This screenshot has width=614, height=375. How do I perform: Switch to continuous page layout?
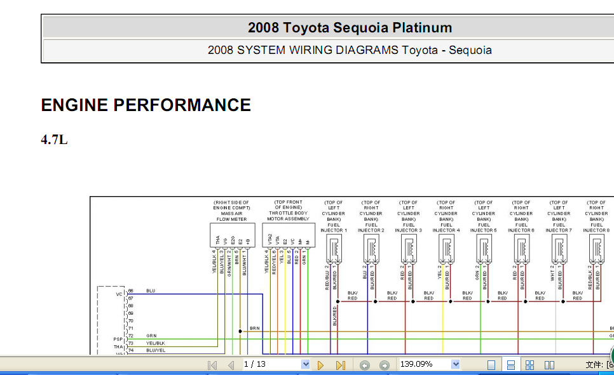click(510, 365)
